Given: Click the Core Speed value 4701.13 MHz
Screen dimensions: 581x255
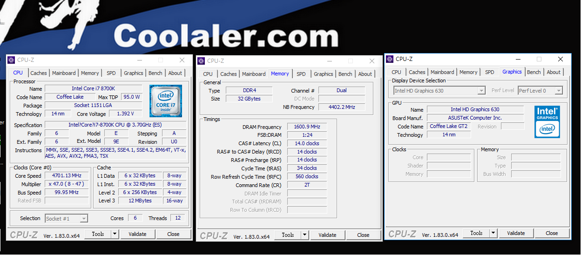Looking at the screenshot, I should (67, 175).
